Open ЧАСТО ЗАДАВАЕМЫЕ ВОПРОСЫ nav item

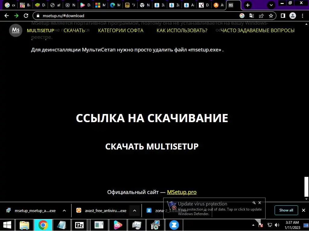click(258, 30)
